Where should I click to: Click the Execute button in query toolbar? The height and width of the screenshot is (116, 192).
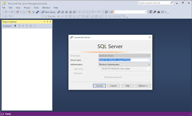(50, 16)
